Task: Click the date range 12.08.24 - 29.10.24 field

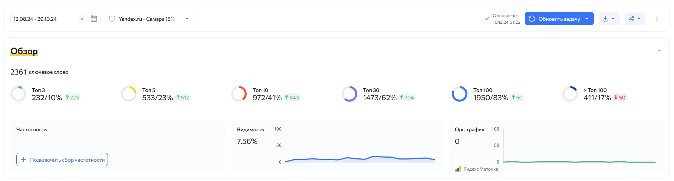Action: click(x=45, y=19)
